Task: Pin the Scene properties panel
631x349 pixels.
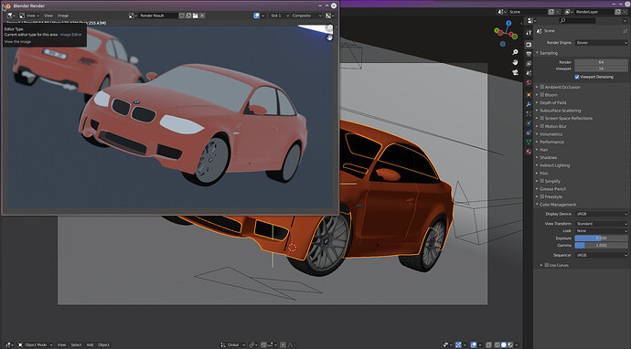Action: coord(625,31)
